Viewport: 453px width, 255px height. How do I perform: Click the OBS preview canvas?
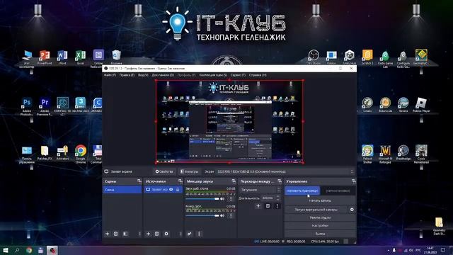coord(229,121)
